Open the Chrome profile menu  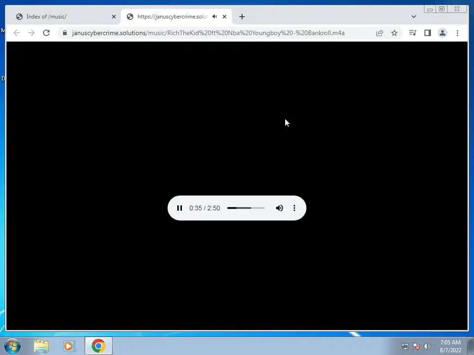(442, 33)
